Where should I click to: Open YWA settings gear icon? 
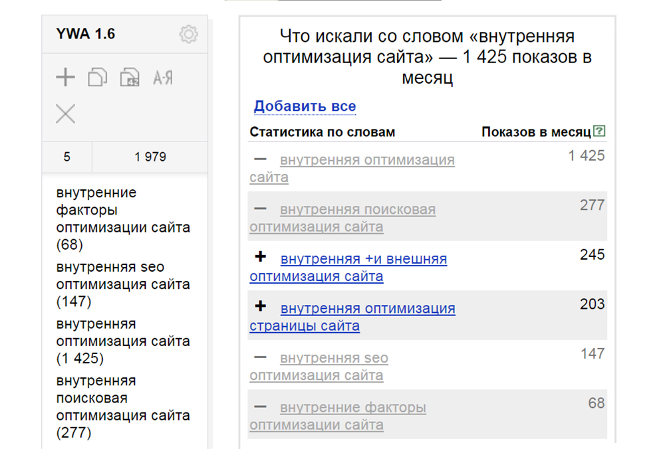pyautogui.click(x=188, y=35)
